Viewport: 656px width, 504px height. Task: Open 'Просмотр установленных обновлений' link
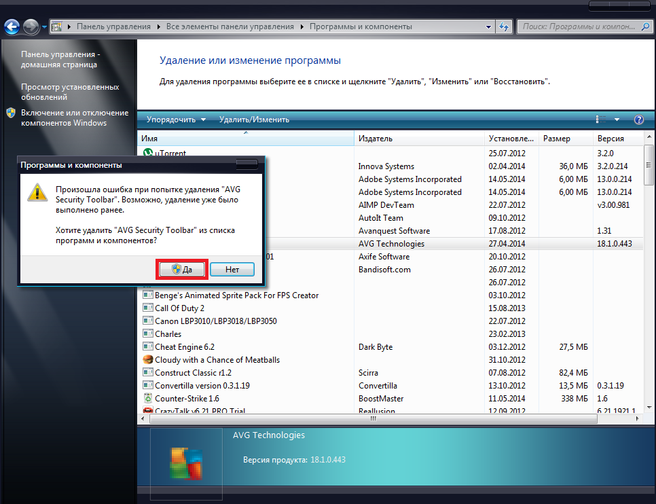(70, 92)
